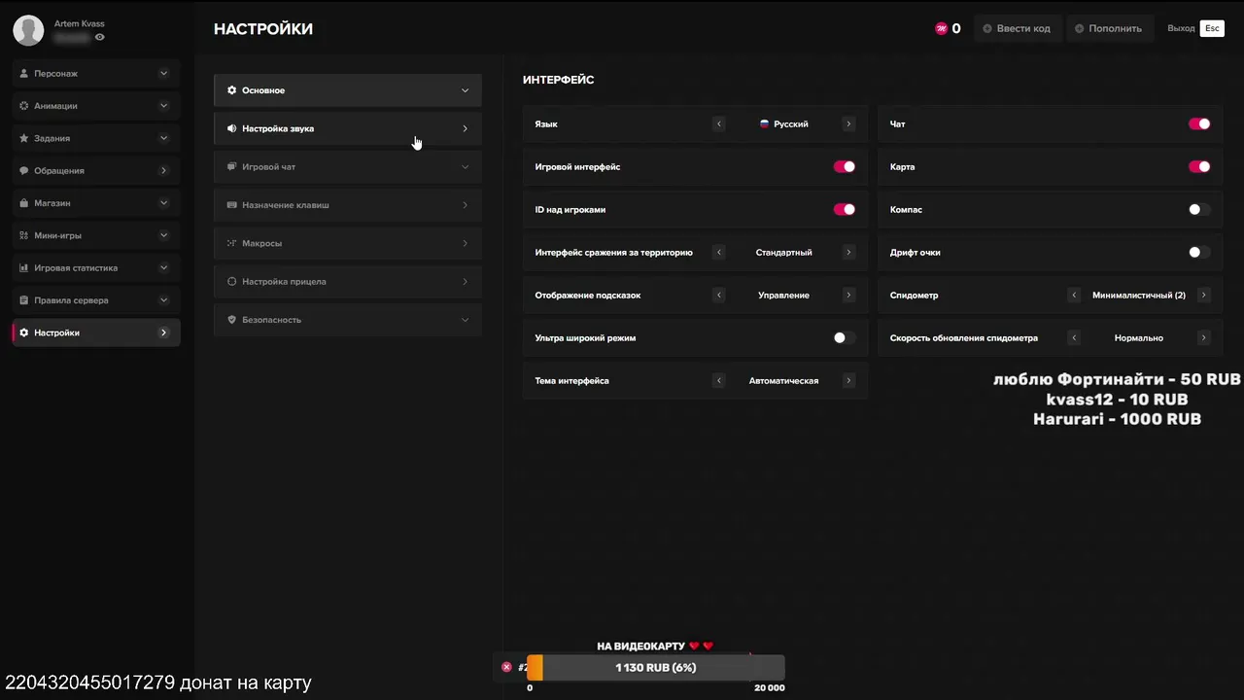Open the Макросы section

coord(348,243)
